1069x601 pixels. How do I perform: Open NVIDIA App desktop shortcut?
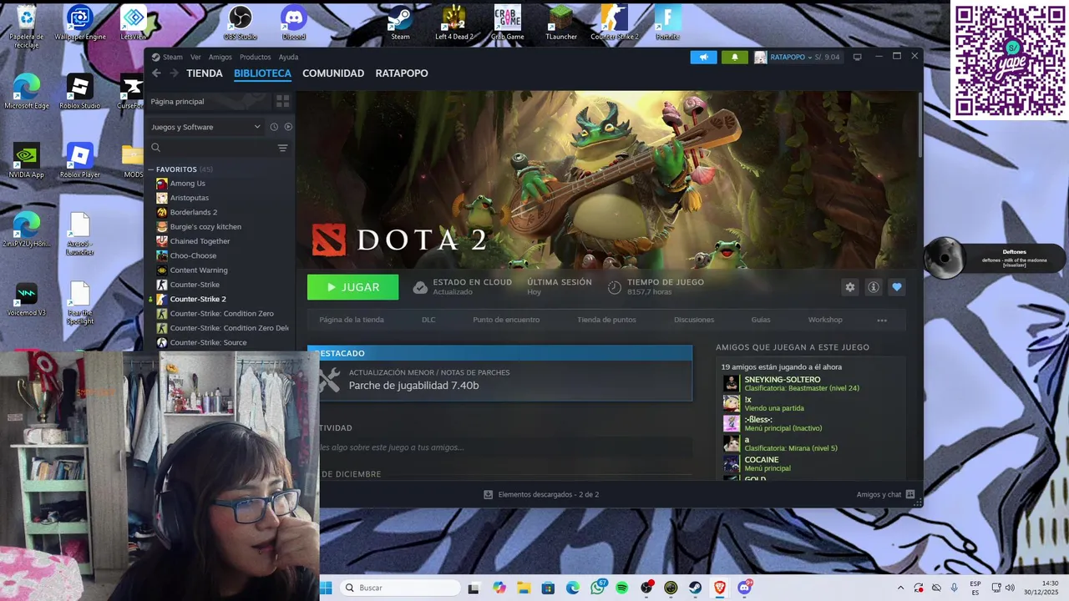tap(27, 160)
